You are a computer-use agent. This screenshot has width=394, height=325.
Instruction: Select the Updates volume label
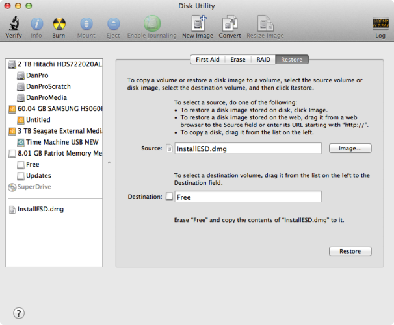(x=39, y=176)
